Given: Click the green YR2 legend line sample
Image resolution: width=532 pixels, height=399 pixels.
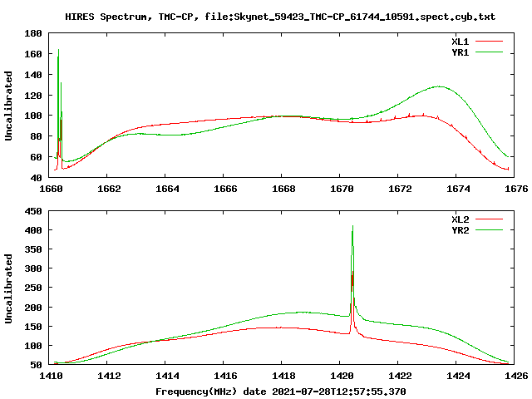Looking at the screenshot, I should (489, 230).
